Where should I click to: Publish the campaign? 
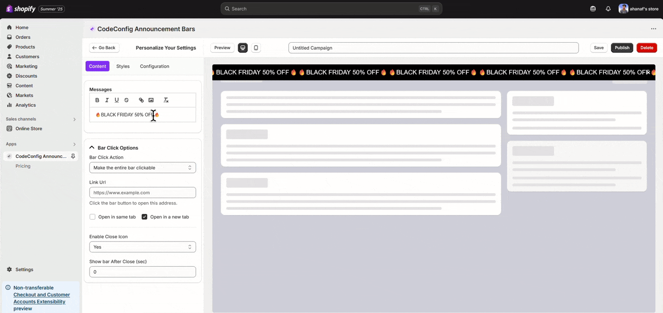(x=622, y=48)
